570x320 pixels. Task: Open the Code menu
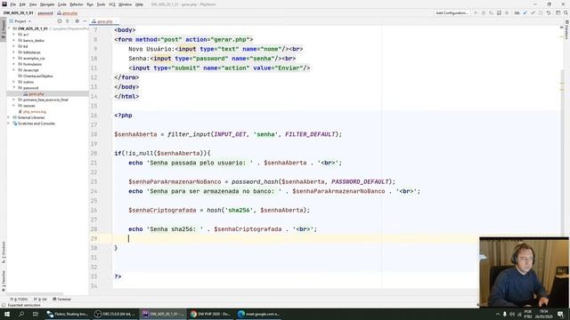62,4
